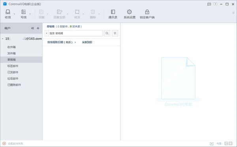This screenshot has width=237, height=147.
Task: Open dropdown arrow next to 删除
Action: point(99,14)
